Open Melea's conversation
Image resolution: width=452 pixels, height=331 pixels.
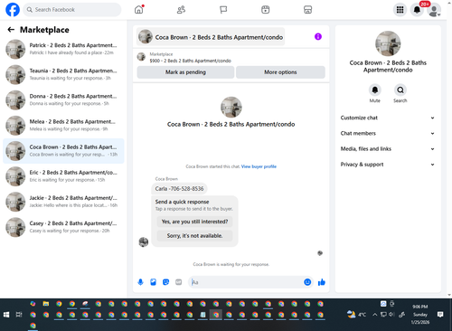point(63,125)
